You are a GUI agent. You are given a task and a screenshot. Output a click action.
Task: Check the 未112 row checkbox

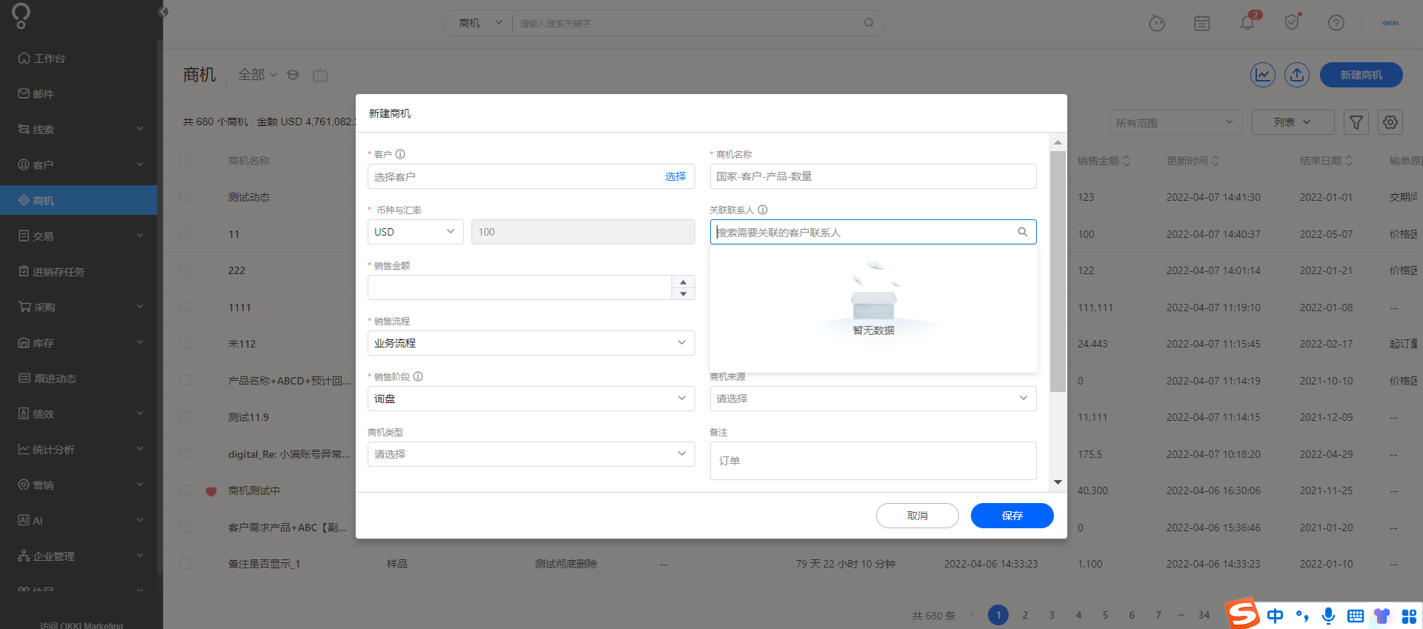[185, 344]
